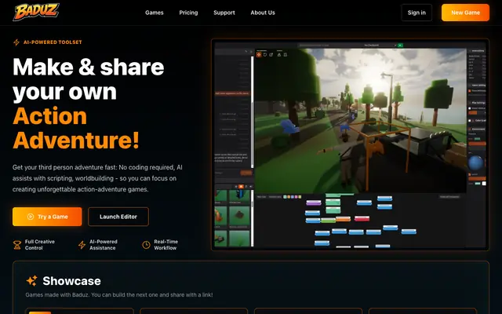
Task: Click the AI-Powered Assistance lightning icon
Action: pyautogui.click(x=82, y=245)
